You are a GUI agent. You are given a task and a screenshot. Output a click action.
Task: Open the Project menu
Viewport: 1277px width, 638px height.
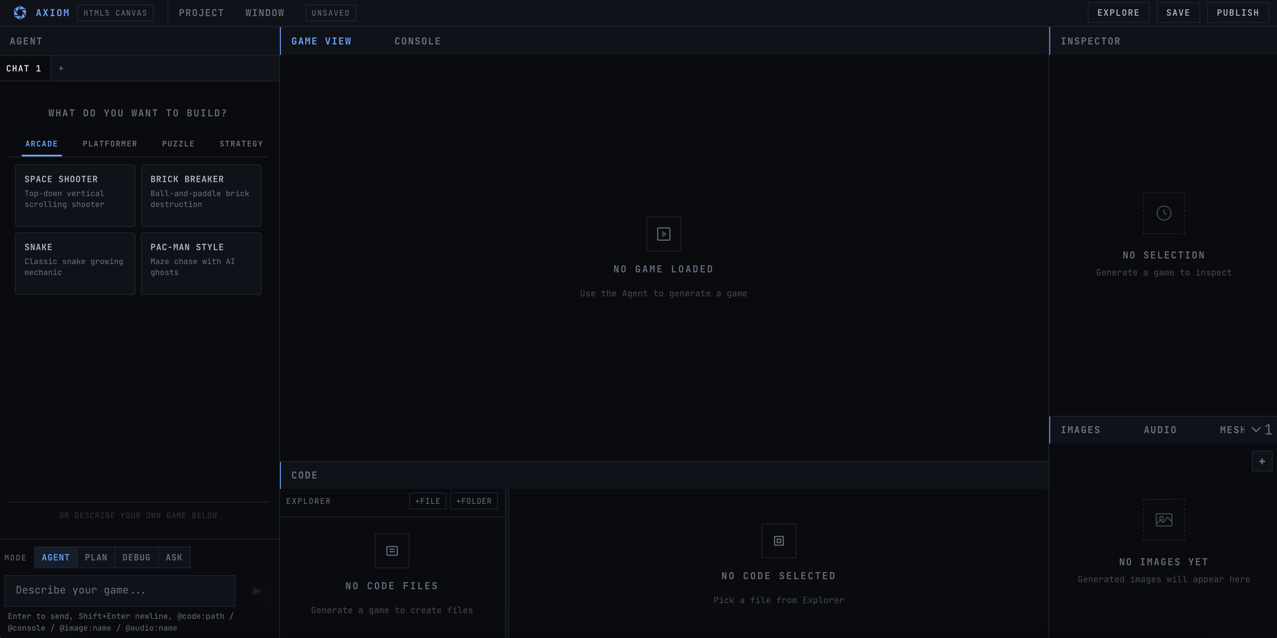point(201,13)
